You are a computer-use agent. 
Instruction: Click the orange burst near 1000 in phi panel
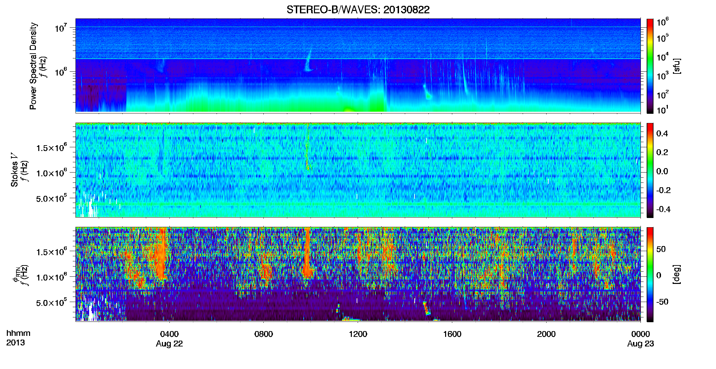(x=308, y=253)
